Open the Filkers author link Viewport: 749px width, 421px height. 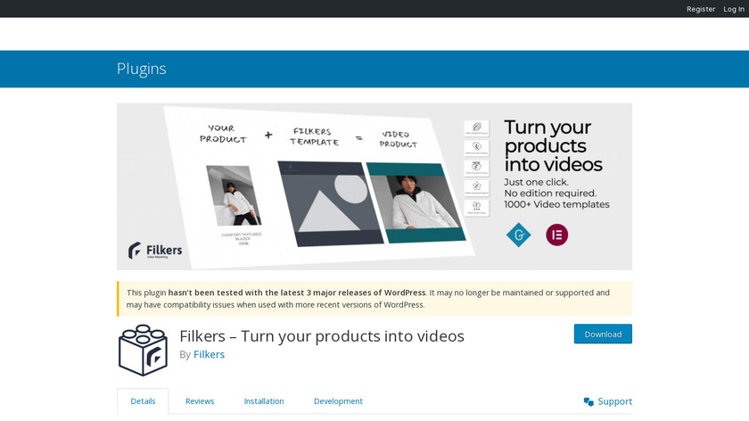pos(209,354)
